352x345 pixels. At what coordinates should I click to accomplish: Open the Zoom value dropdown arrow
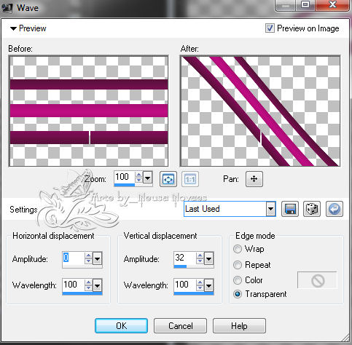pyautogui.click(x=147, y=178)
